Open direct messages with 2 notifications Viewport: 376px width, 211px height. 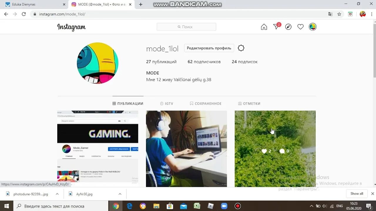coord(277,26)
